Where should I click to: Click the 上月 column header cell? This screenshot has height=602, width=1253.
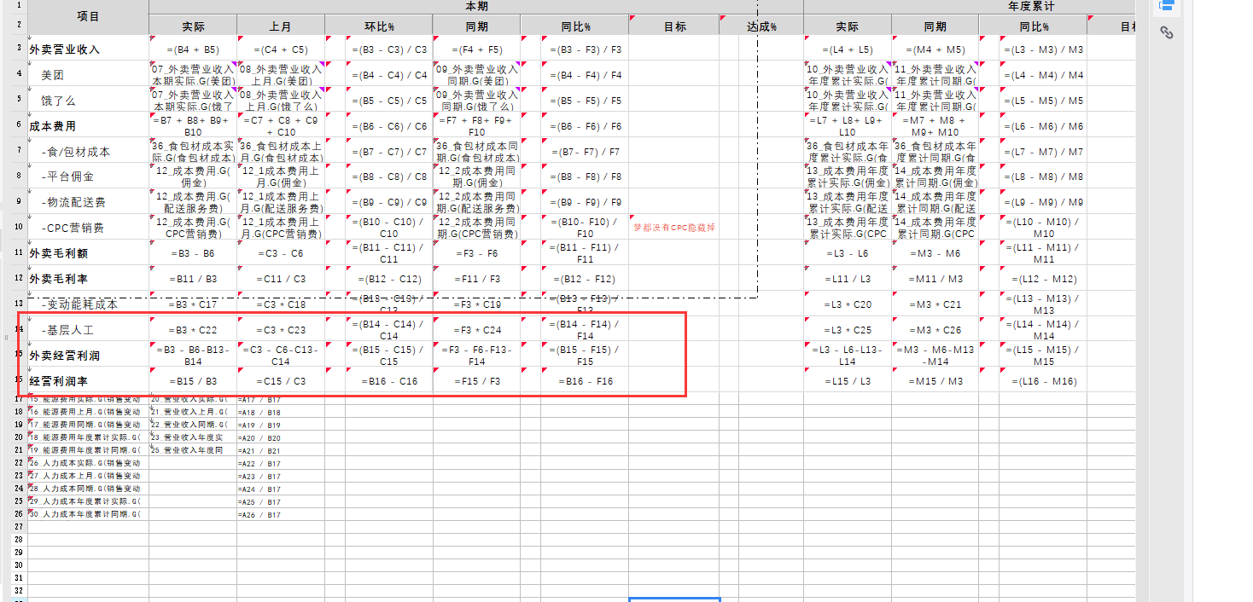point(281,26)
